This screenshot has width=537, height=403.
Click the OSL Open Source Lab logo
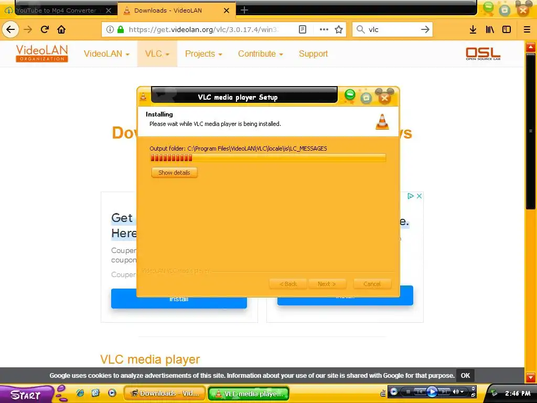(x=483, y=54)
